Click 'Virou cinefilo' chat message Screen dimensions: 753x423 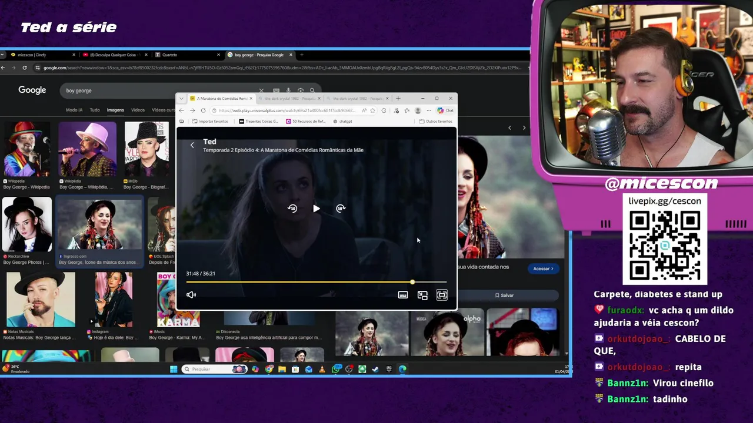coord(683,383)
